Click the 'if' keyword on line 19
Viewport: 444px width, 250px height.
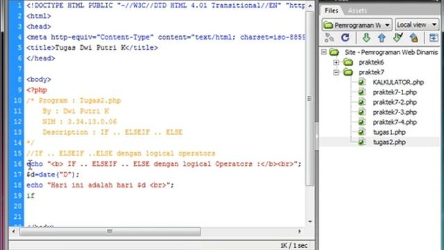(x=31, y=196)
